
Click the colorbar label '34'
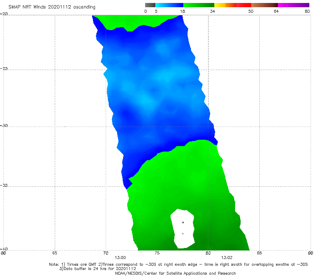213,11
